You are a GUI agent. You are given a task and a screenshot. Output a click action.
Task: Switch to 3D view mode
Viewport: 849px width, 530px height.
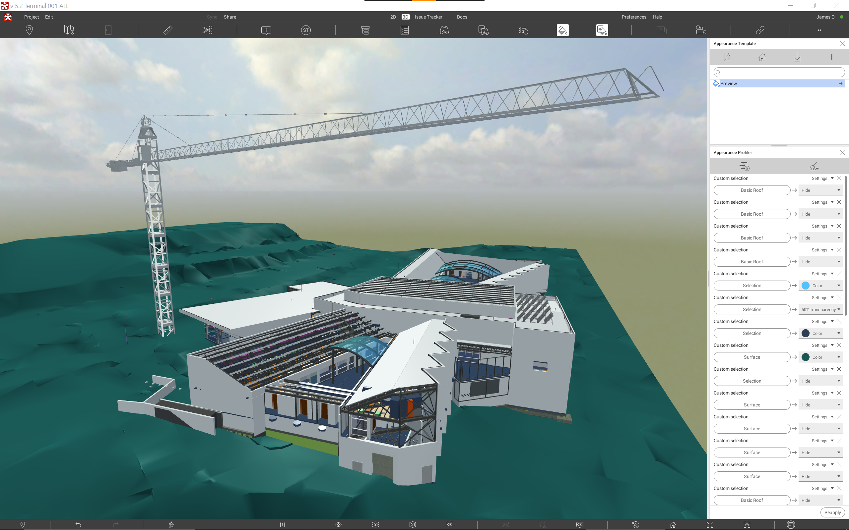[405, 17]
